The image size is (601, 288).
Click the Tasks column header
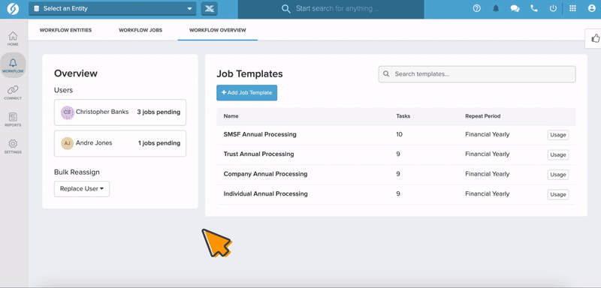tap(403, 116)
